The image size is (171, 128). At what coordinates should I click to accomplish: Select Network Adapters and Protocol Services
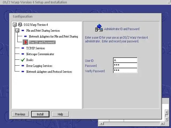coord(49,72)
